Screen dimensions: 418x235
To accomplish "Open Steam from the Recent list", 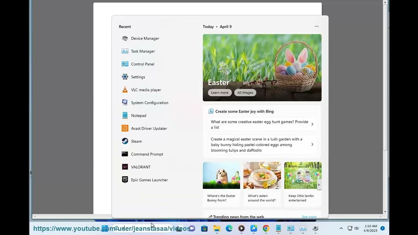I will click(132, 141).
